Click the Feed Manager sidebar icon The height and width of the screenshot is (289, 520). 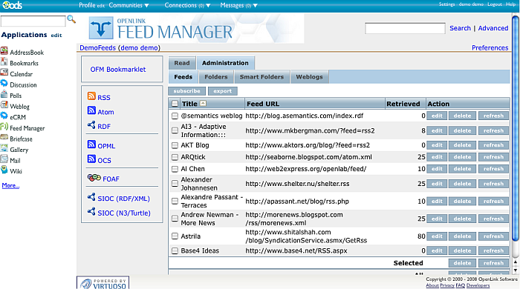click(x=4, y=127)
